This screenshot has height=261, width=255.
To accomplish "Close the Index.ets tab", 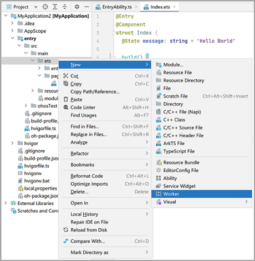I will coord(174,7).
